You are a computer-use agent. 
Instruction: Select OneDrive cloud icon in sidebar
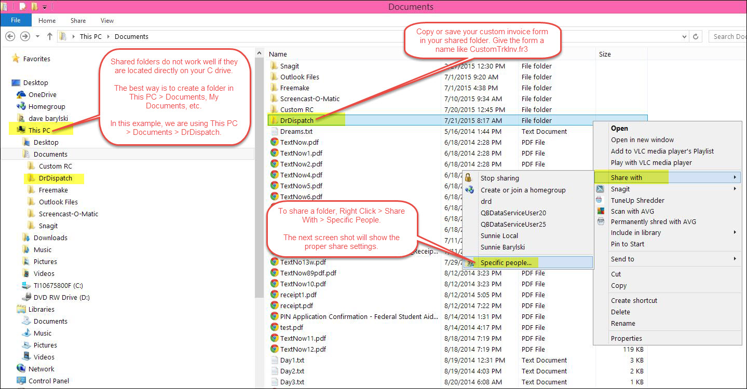click(21, 94)
